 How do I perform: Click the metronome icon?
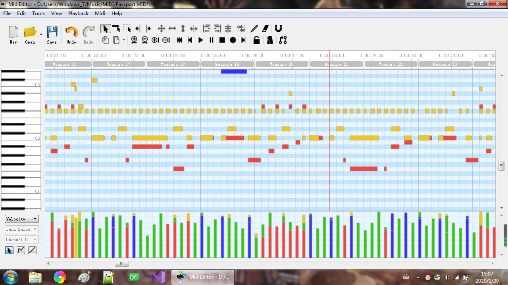[270, 40]
